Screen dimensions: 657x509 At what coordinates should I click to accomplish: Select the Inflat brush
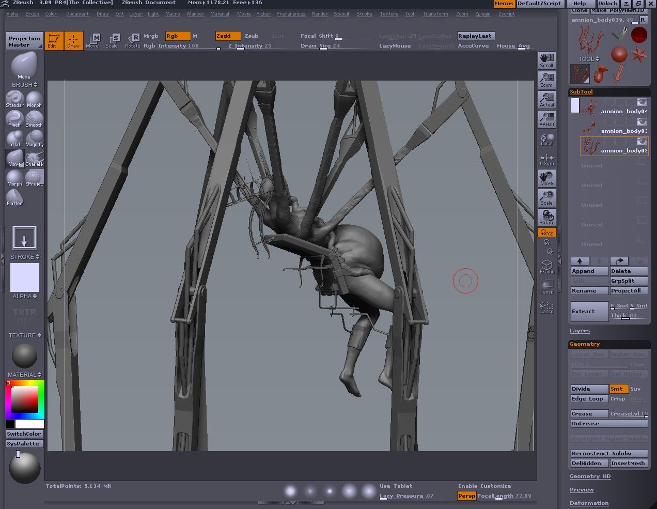click(x=14, y=138)
